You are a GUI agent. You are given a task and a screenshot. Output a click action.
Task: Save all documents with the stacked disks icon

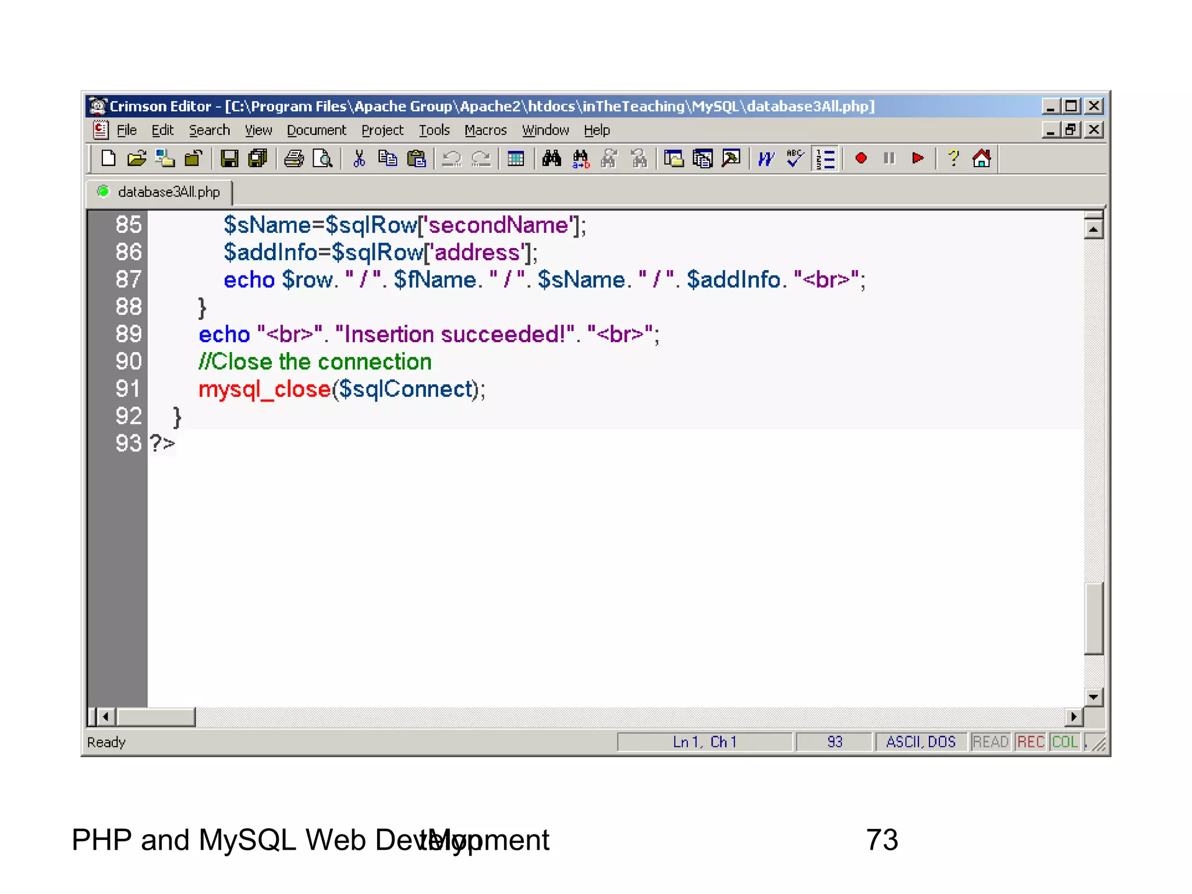[x=257, y=159]
